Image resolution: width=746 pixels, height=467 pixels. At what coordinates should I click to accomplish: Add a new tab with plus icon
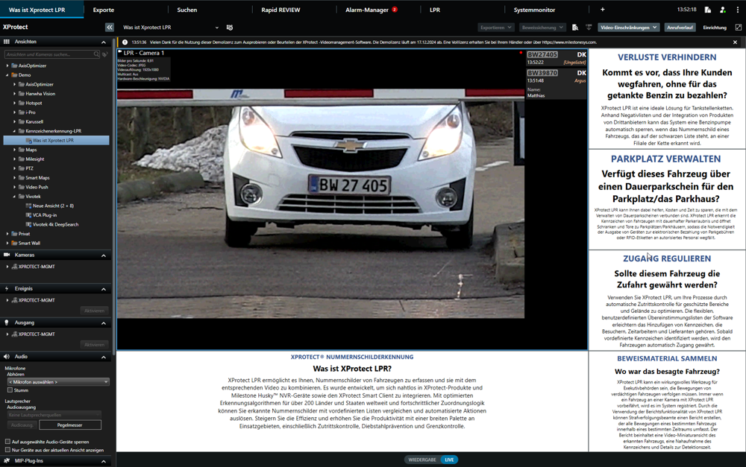click(x=603, y=10)
